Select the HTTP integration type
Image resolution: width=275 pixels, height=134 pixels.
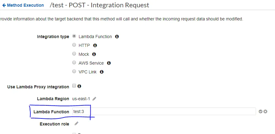[74, 45]
